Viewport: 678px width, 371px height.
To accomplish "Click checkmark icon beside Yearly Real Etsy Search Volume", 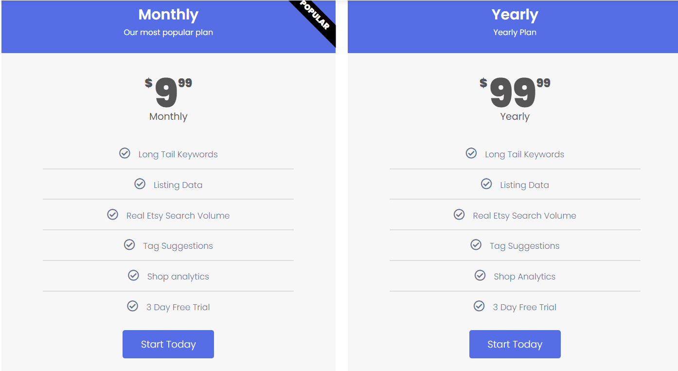I will tap(459, 215).
